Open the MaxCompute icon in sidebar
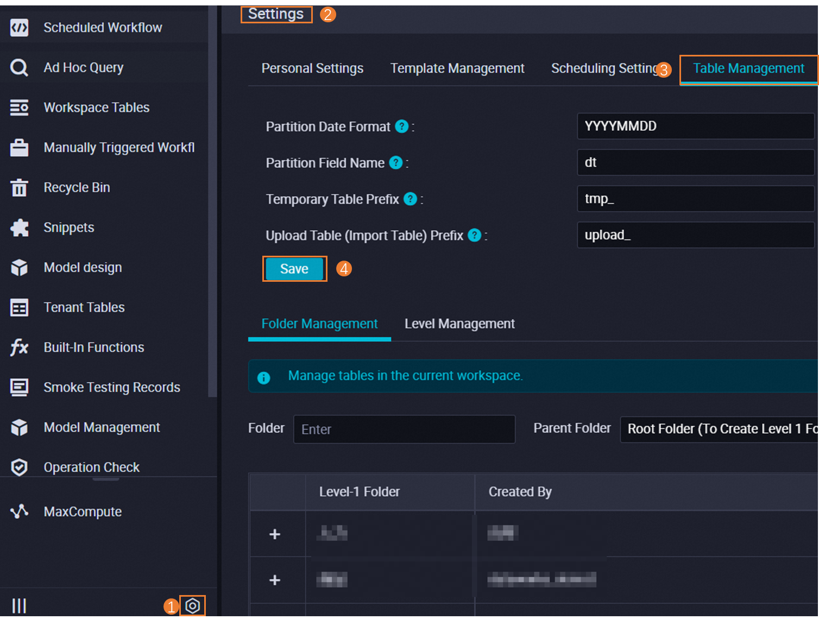The width and height of the screenshot is (819, 626). 20,511
